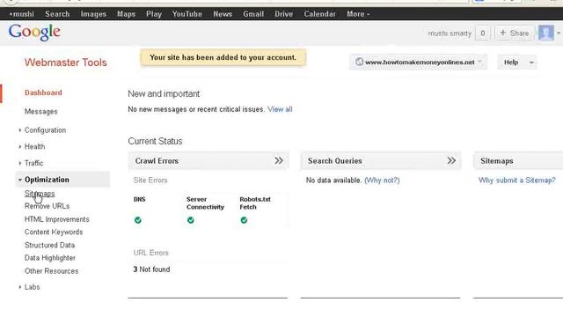Open YouTube in the top bar
The height and width of the screenshot is (317, 563).
pos(187,14)
